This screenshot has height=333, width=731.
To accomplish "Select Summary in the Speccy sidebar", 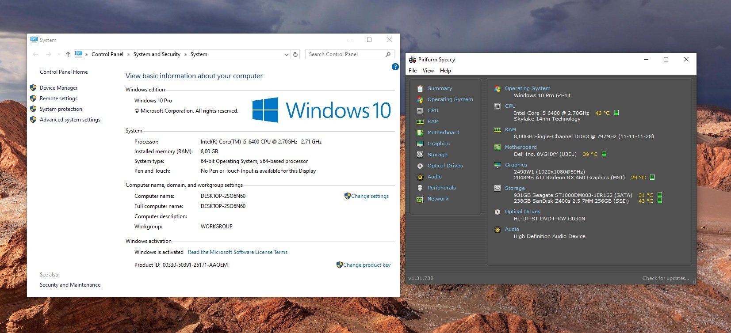I will 440,88.
